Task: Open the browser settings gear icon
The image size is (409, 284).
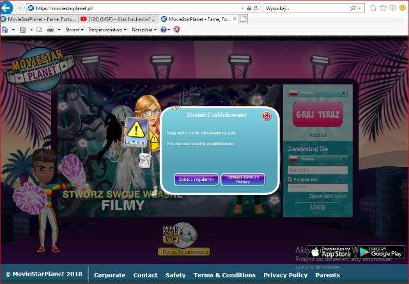Action: click(x=402, y=8)
